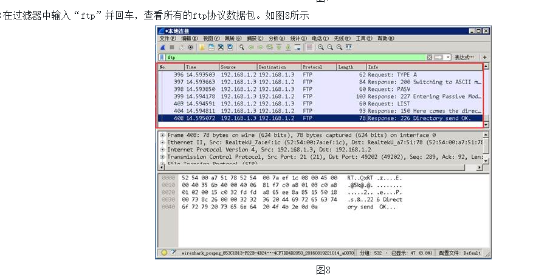The image size is (550, 280).
Task: Open the 无线 menu
Action: click(342, 38)
